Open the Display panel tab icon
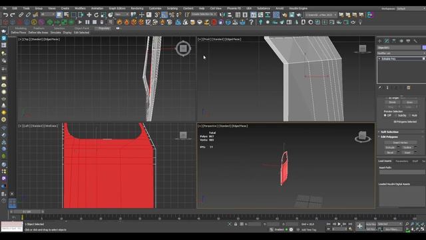Image resolution: width=426 pixels, height=240 pixels. click(408, 41)
